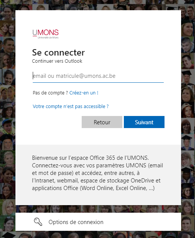Click the key icon beside Options de connexion
This screenshot has height=238, width=195.
click(x=38, y=222)
